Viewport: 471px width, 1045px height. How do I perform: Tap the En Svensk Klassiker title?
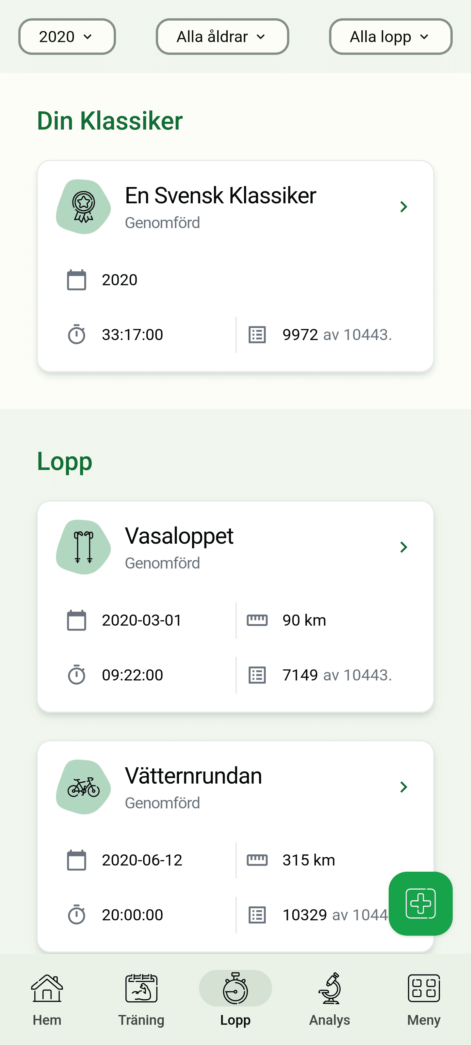click(220, 195)
